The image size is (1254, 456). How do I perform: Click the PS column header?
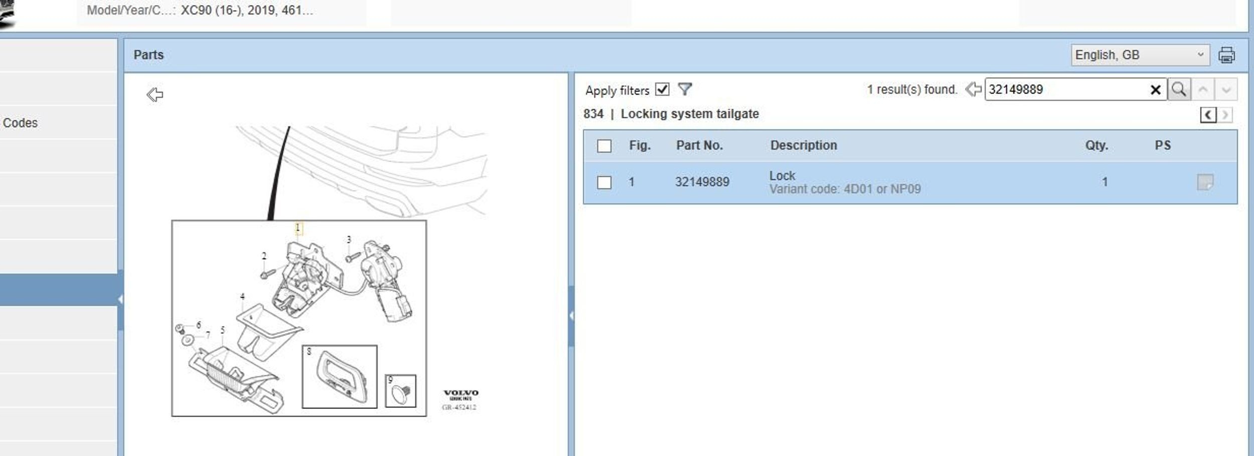tap(1163, 145)
